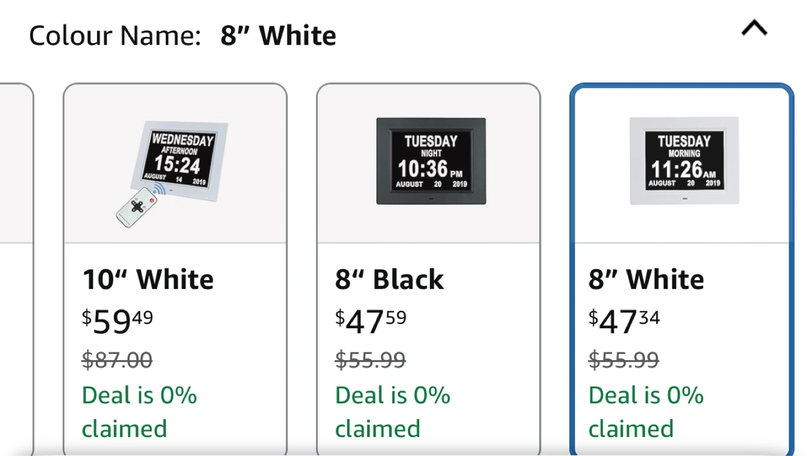Click the $59.49 price
This screenshot has height=456, width=807.
tap(118, 320)
